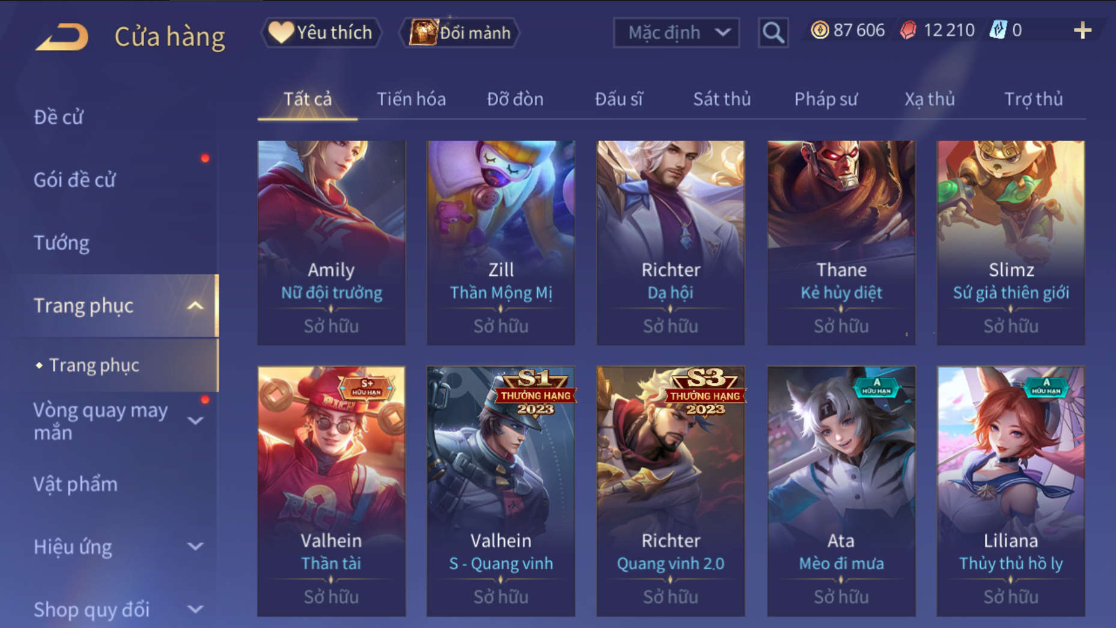Viewport: 1116px width, 628px height.
Task: Open the Mặc định sort dropdown
Action: pos(676,32)
